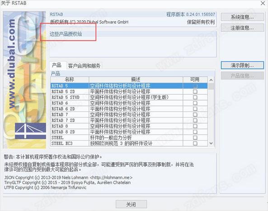Open 注册信息... dialog

point(242,28)
